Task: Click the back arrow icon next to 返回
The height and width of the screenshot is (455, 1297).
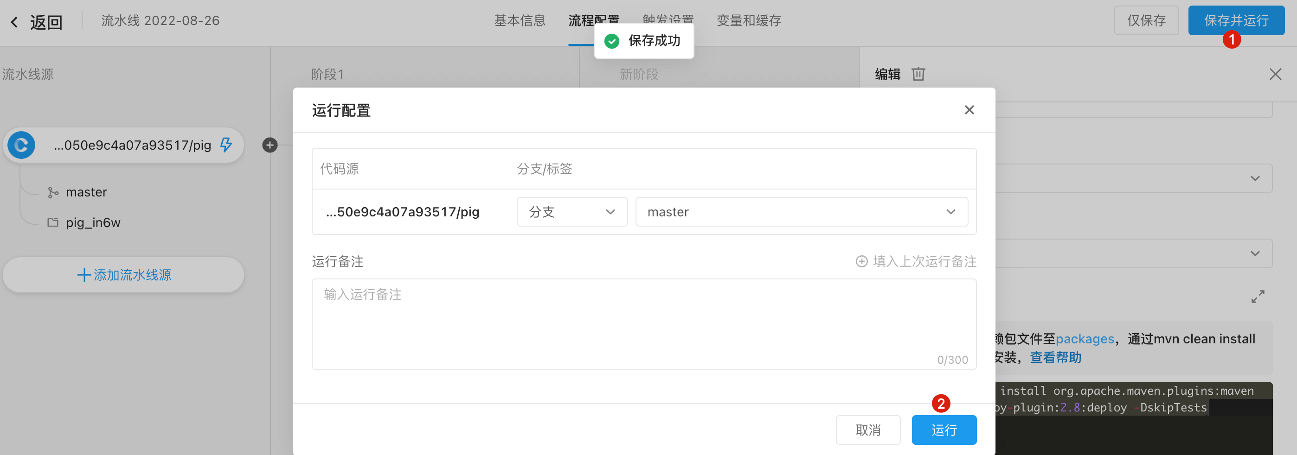Action: 14,22
